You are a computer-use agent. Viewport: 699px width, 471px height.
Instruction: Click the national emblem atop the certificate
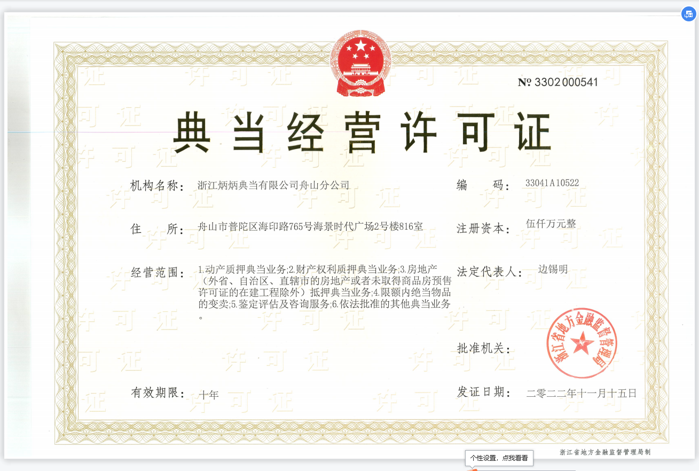point(360,63)
